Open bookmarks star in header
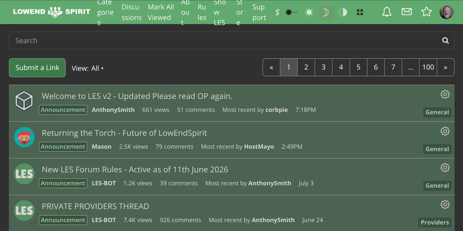 [x=426, y=12]
